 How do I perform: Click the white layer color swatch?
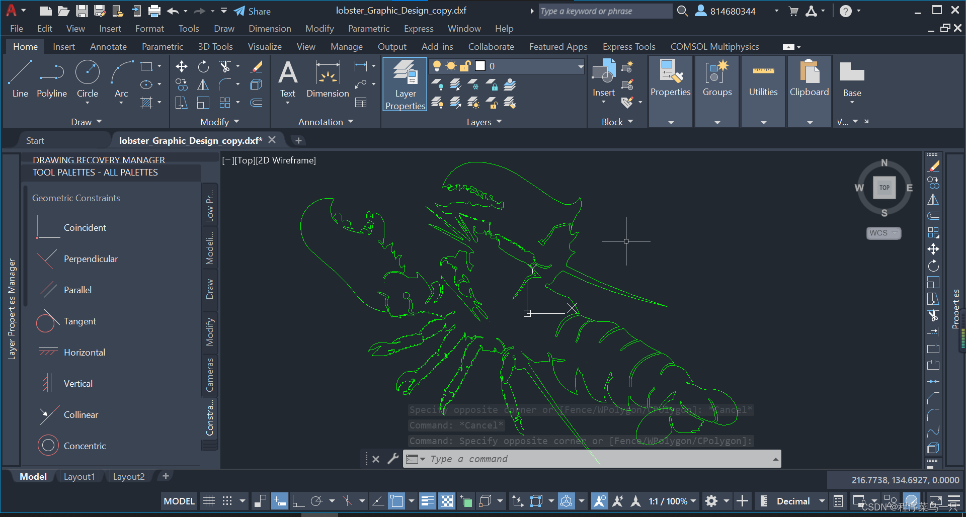tap(480, 66)
